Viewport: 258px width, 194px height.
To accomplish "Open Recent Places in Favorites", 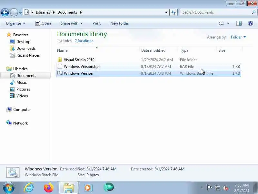I will coord(28,55).
